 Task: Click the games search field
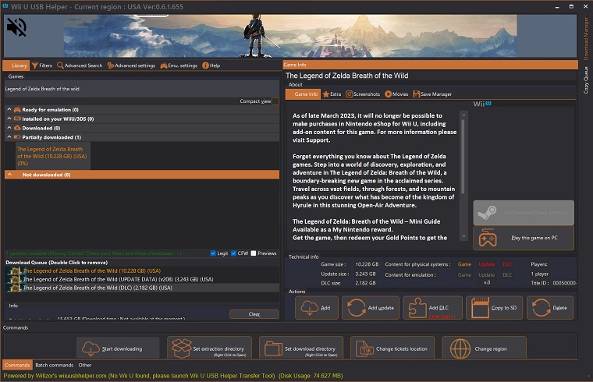pos(142,89)
